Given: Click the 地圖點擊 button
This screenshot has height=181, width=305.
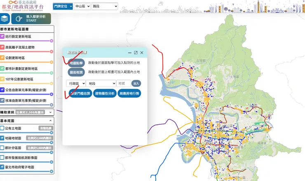Looking at the screenshot, I should coord(76,63).
